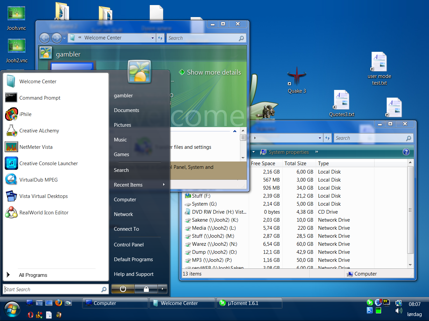The height and width of the screenshot is (321, 429).
Task: Select the Stuff (F:) drive
Action: tap(201, 196)
